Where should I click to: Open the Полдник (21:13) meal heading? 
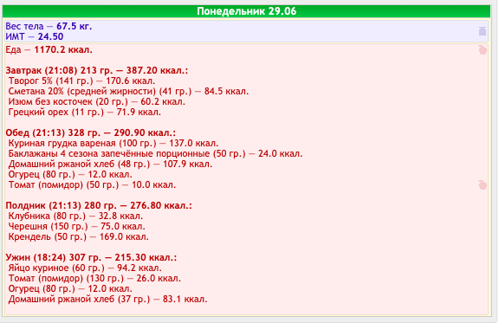99,205
